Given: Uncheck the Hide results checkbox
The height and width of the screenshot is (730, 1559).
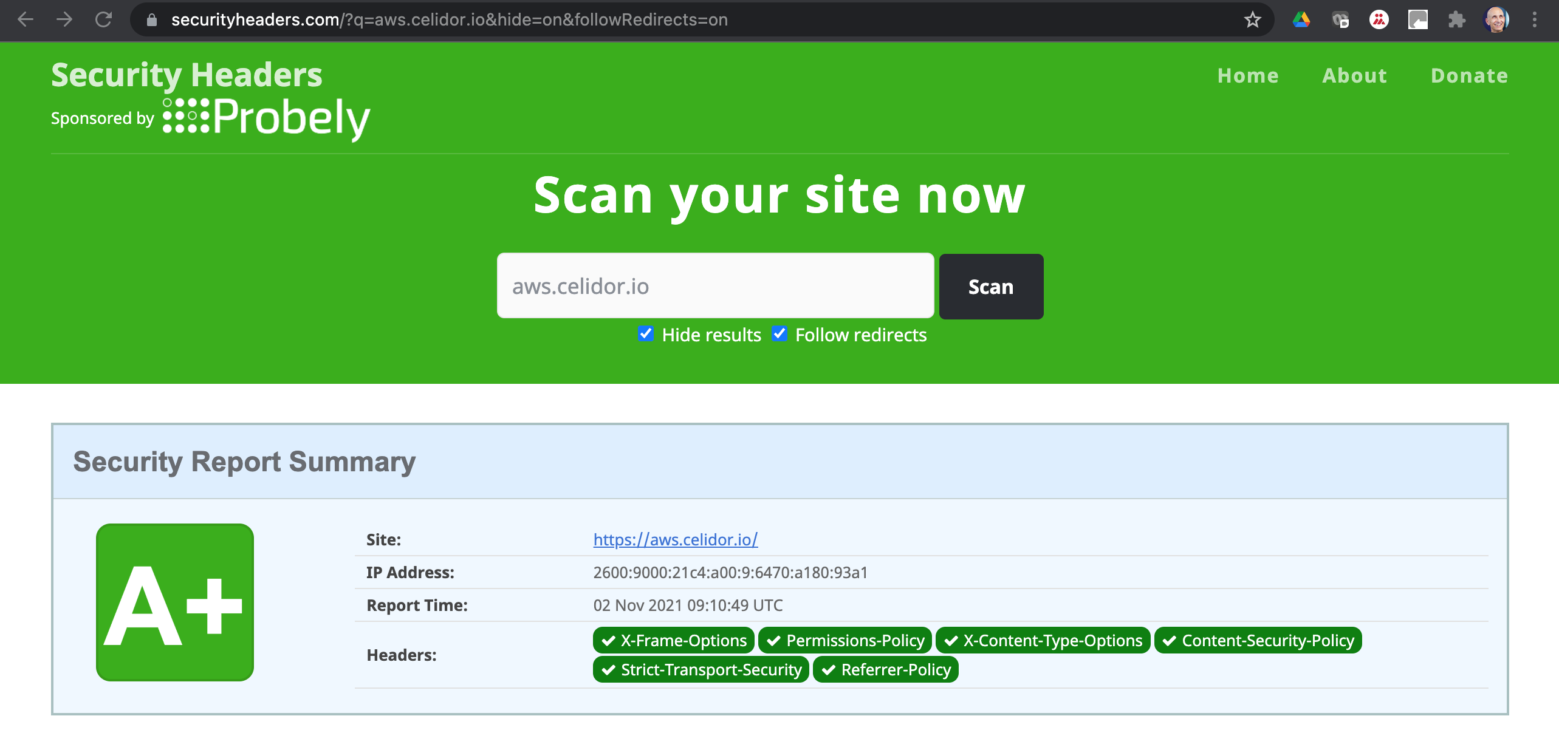Looking at the screenshot, I should click(x=645, y=333).
